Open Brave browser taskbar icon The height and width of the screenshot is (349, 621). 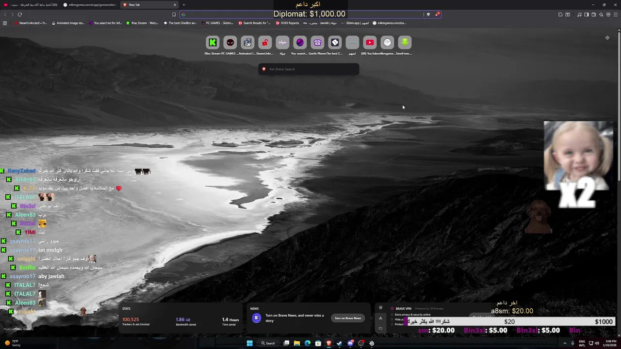click(x=329, y=343)
